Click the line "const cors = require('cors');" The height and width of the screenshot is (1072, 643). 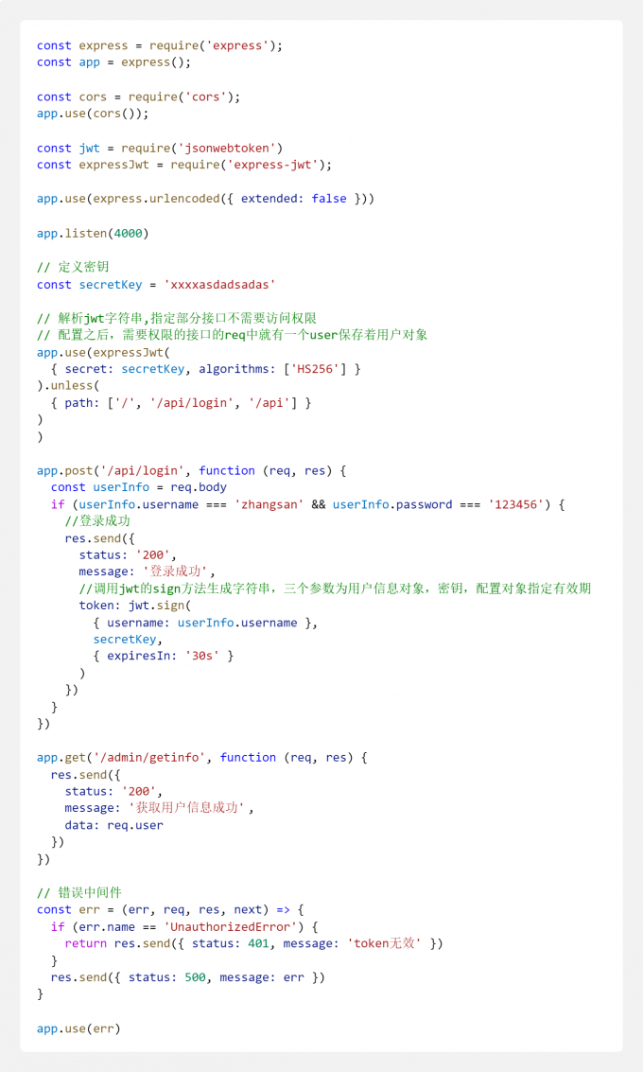(139, 97)
